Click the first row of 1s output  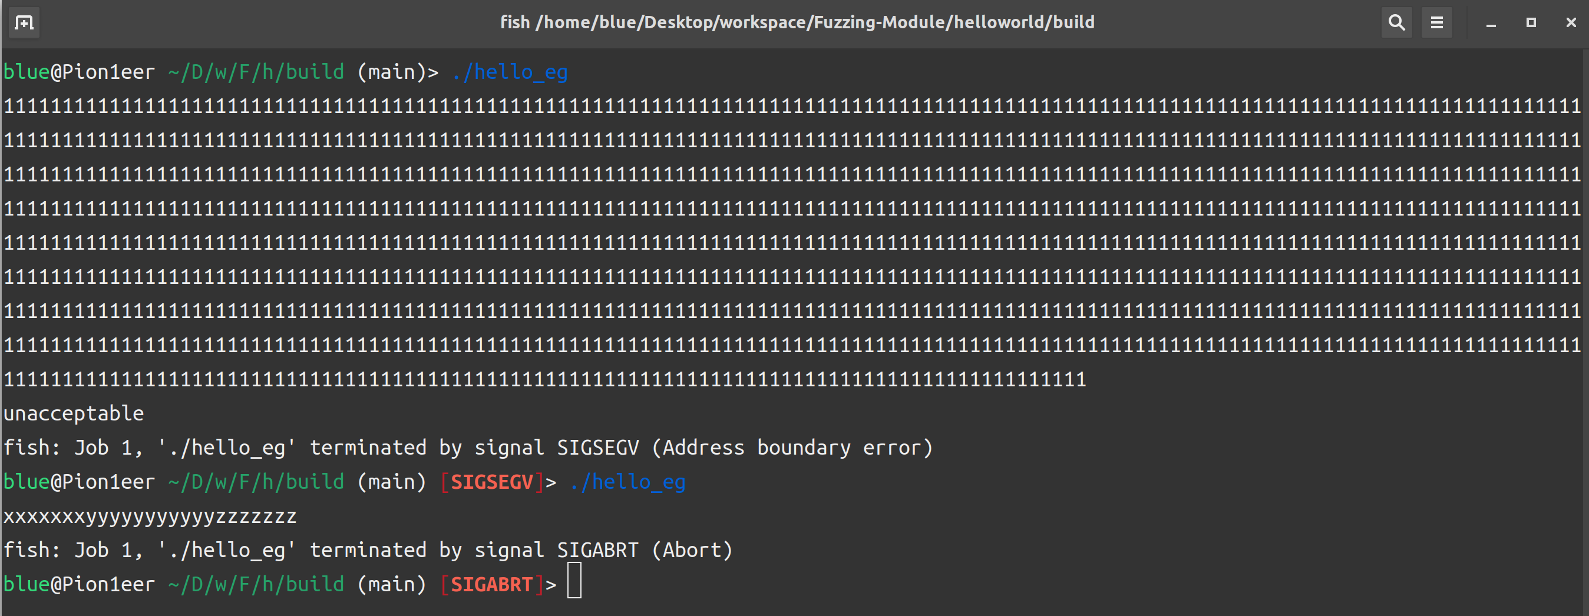click(x=792, y=106)
